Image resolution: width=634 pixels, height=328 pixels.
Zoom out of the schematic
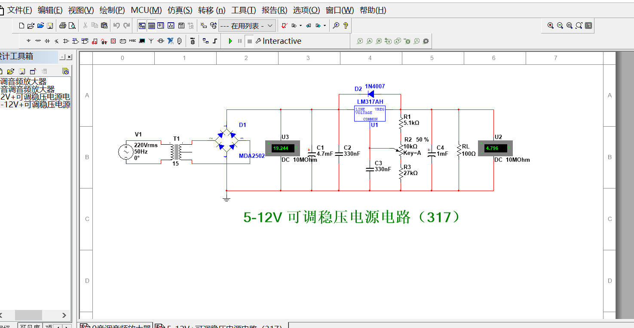coord(560,26)
